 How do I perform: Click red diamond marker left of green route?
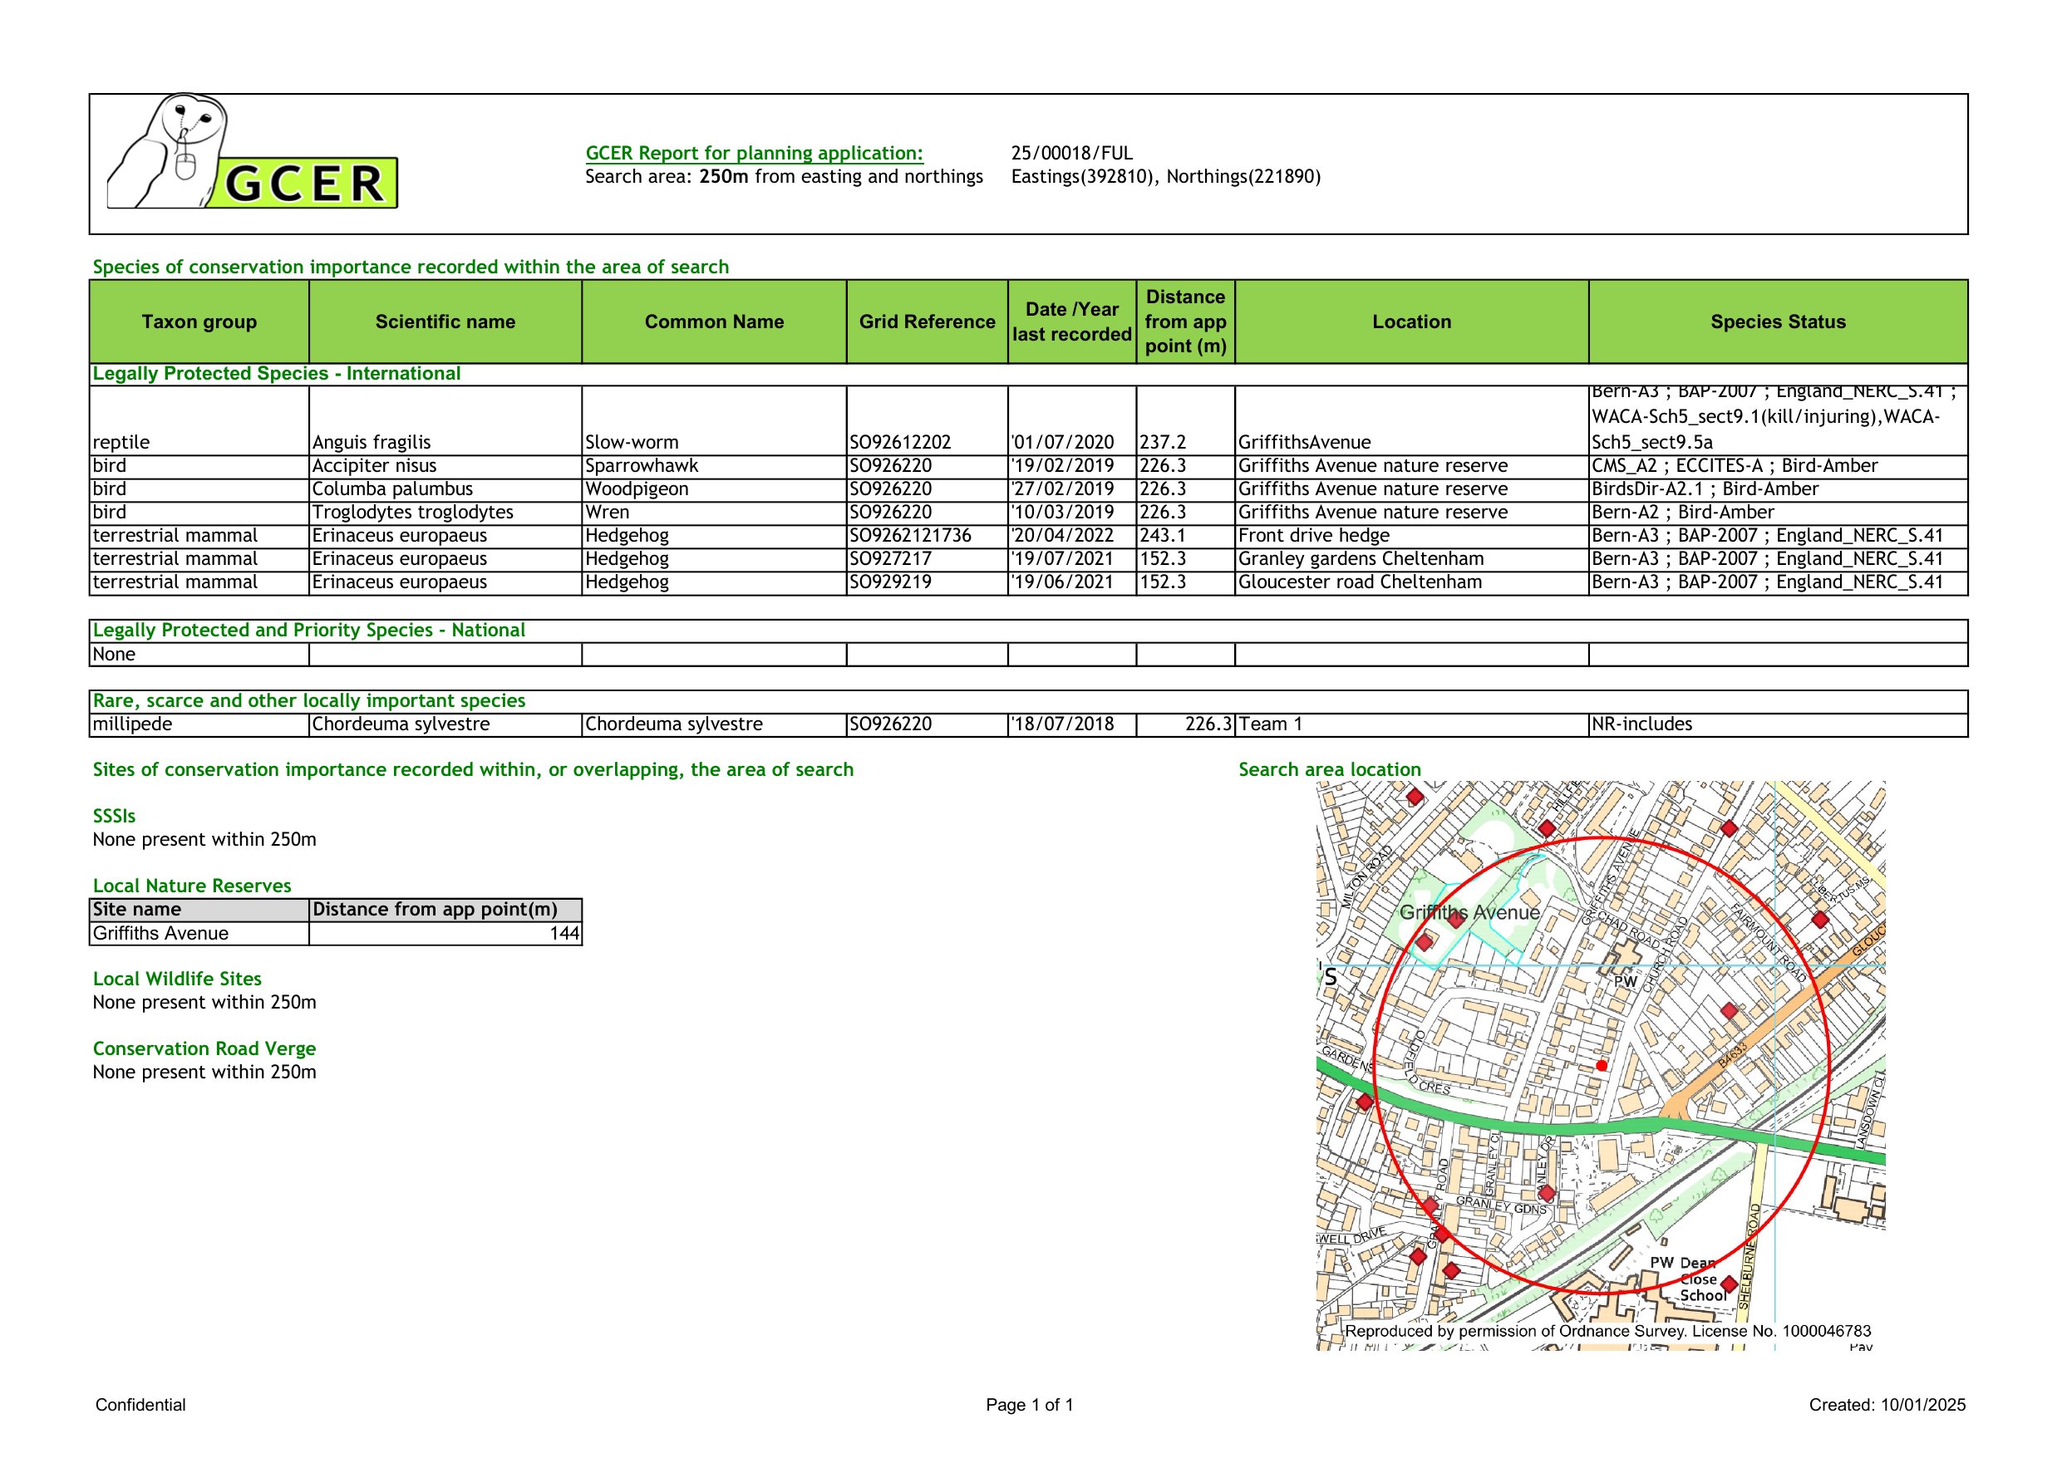point(1364,1102)
